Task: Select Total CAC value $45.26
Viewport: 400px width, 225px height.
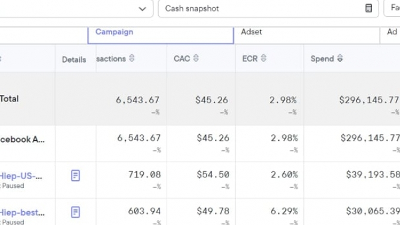Action: [x=212, y=100]
